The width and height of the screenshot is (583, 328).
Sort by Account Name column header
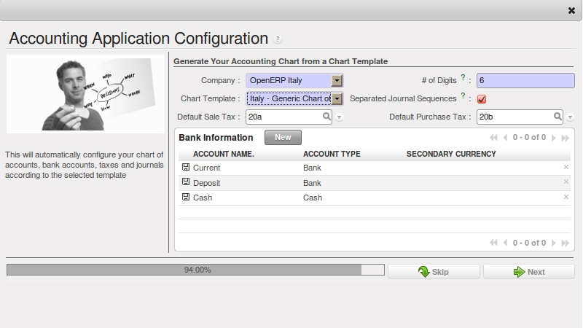click(x=223, y=154)
